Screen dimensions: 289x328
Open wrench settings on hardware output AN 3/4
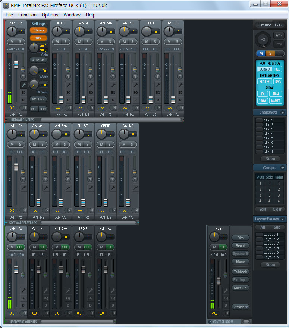coord(45,290)
